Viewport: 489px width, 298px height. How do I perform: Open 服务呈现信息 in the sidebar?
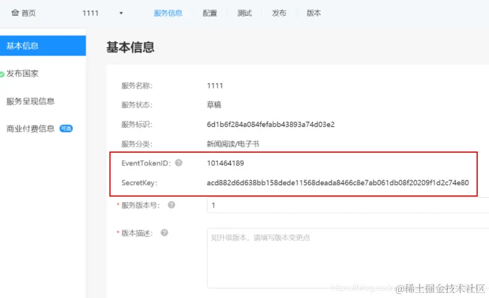30,101
